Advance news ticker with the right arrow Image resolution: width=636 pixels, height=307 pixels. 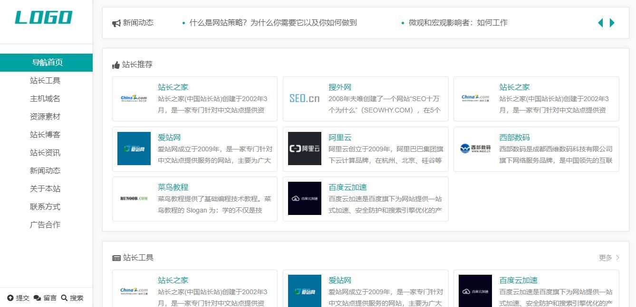pos(612,23)
